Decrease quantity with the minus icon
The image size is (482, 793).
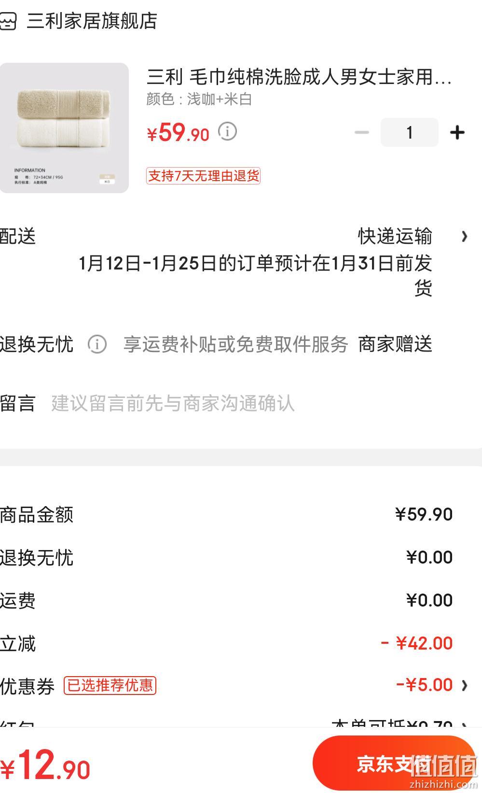[361, 132]
